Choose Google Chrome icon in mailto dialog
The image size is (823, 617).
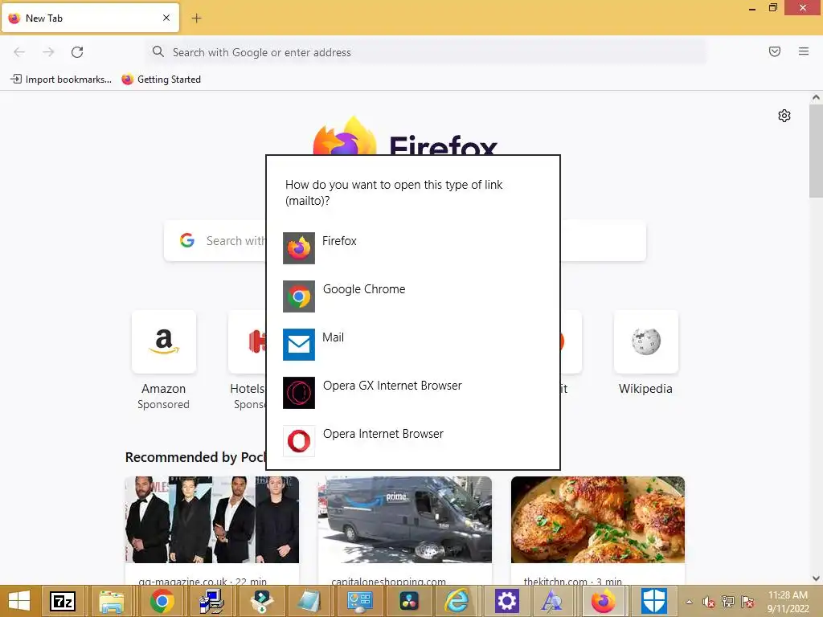click(299, 296)
